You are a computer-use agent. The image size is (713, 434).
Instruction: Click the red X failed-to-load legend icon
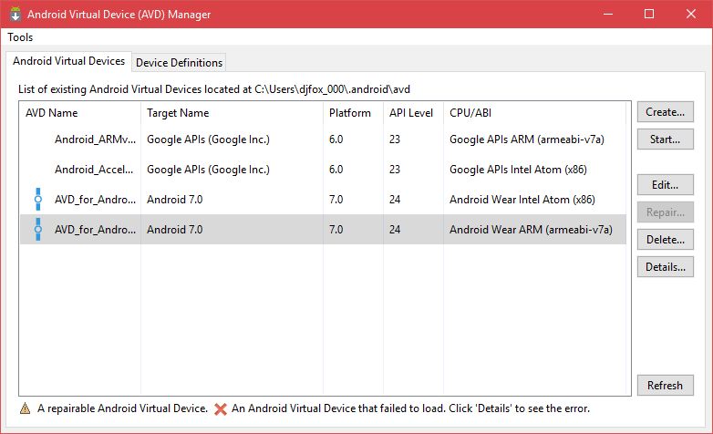tap(221, 409)
